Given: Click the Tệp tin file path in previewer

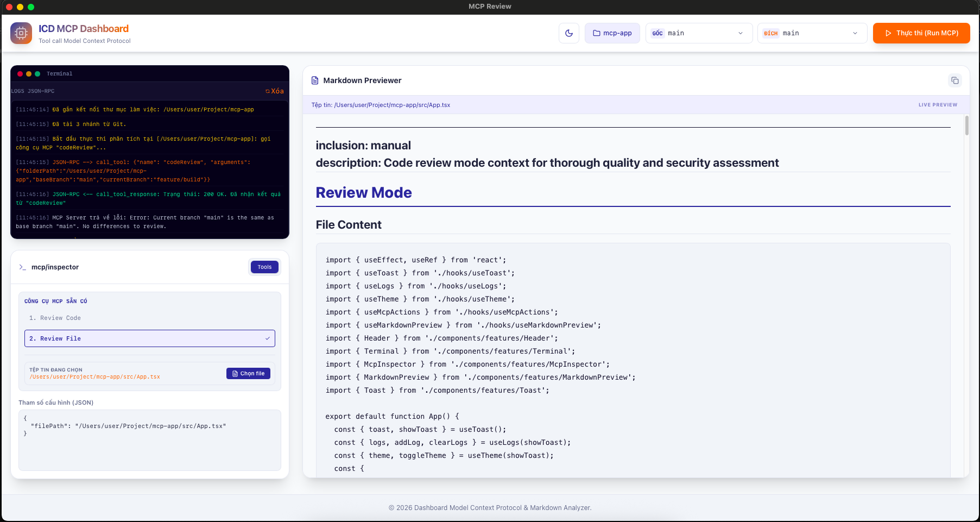Looking at the screenshot, I should tap(381, 105).
